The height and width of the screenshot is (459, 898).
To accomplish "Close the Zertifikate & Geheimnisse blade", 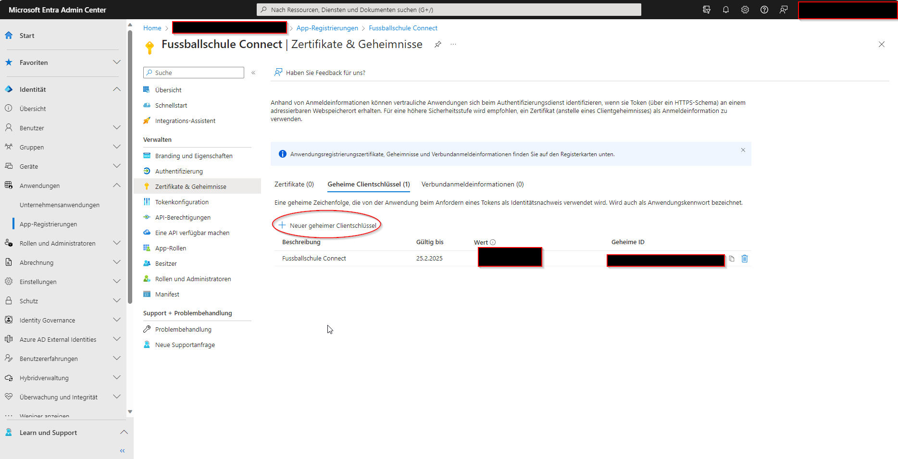I will click(882, 44).
